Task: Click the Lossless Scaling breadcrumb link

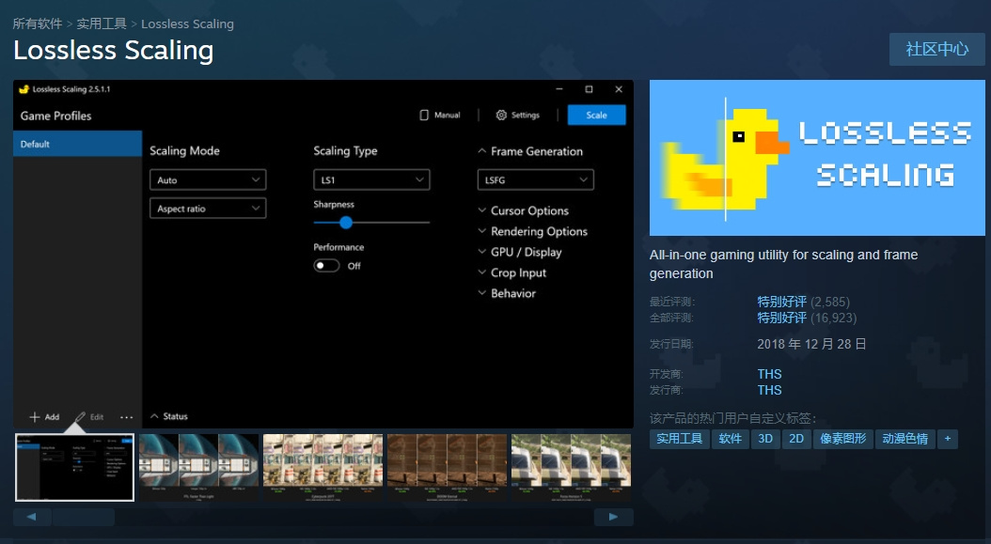Action: coord(187,24)
